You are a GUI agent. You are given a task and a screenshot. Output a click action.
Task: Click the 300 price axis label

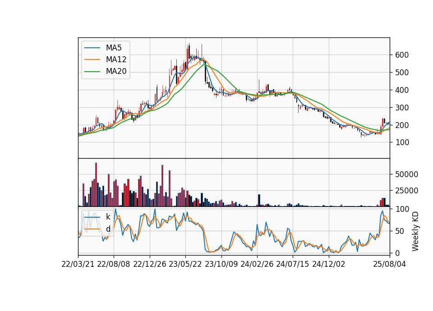pyautogui.click(x=402, y=108)
